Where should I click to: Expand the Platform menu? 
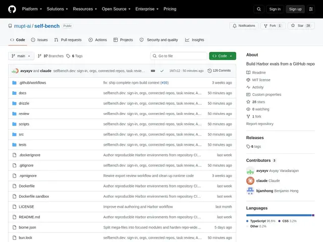point(32,9)
